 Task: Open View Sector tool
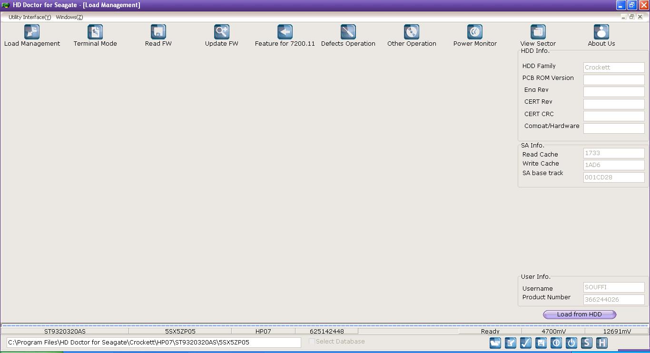click(x=538, y=32)
